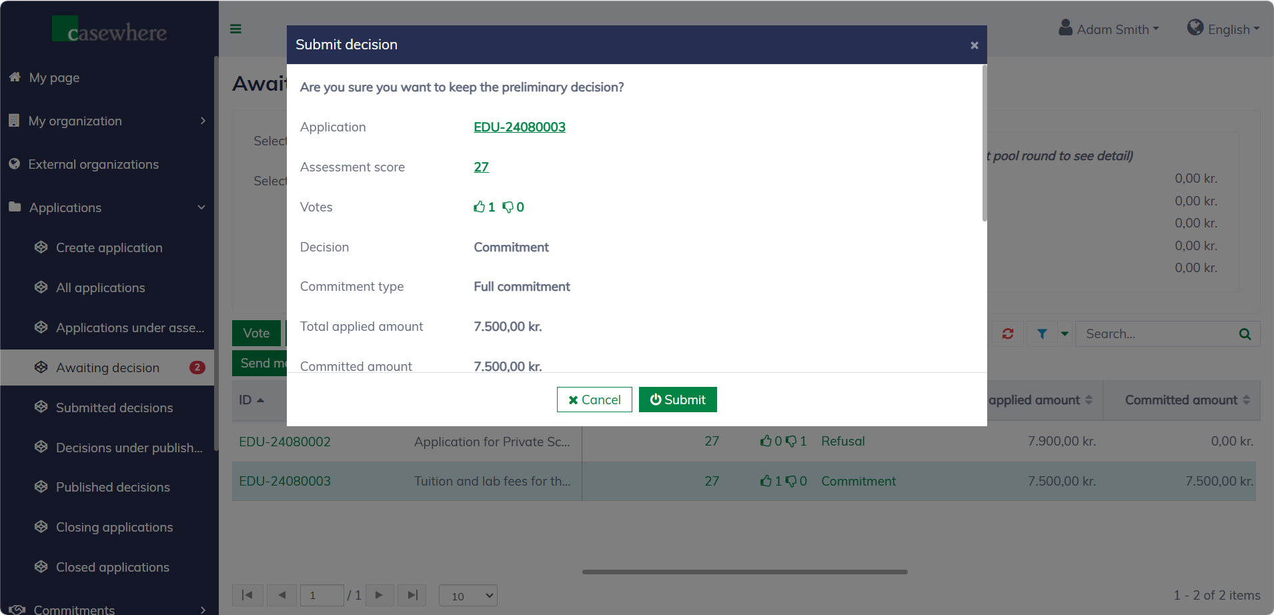Open Submitted decisions in sidebar
The image size is (1274, 615).
[x=114, y=408]
